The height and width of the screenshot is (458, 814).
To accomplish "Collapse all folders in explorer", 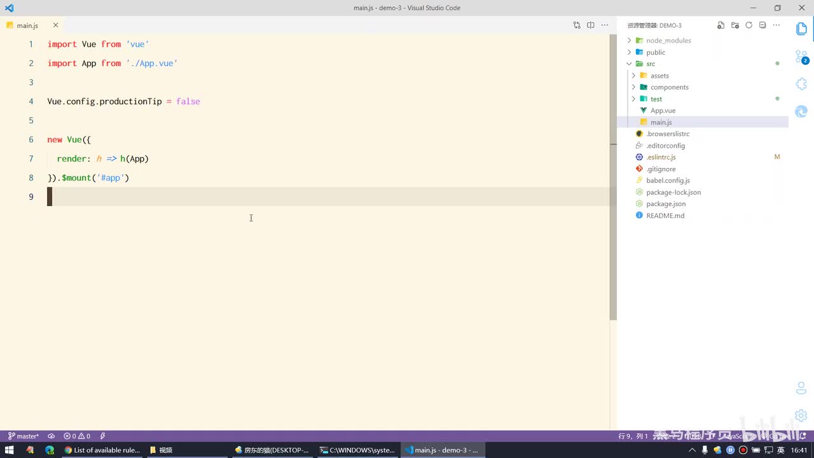I will pos(762,25).
